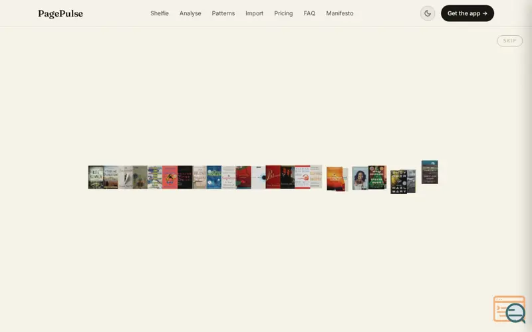This screenshot has height=332, width=532.
Task: Go to the Analyse section
Action: [190, 13]
